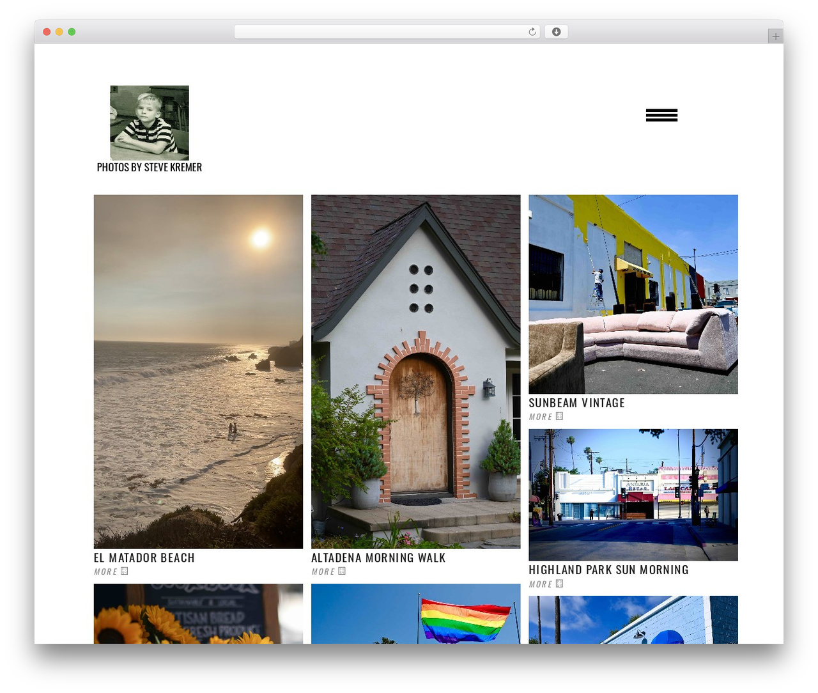Screen dimensions: 818x693
Task: Click the Altadena Morning Walk title
Action: point(378,558)
